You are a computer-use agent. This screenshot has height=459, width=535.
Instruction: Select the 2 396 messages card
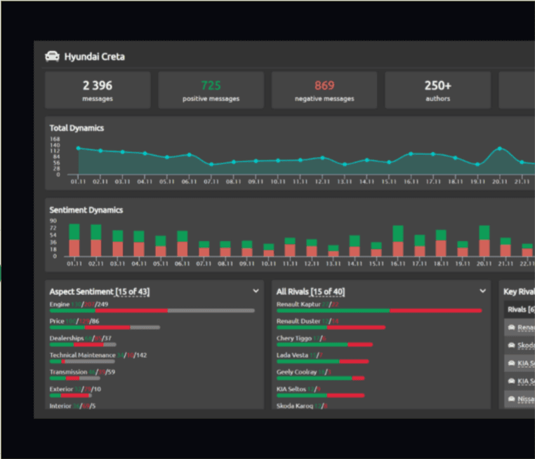[98, 90]
